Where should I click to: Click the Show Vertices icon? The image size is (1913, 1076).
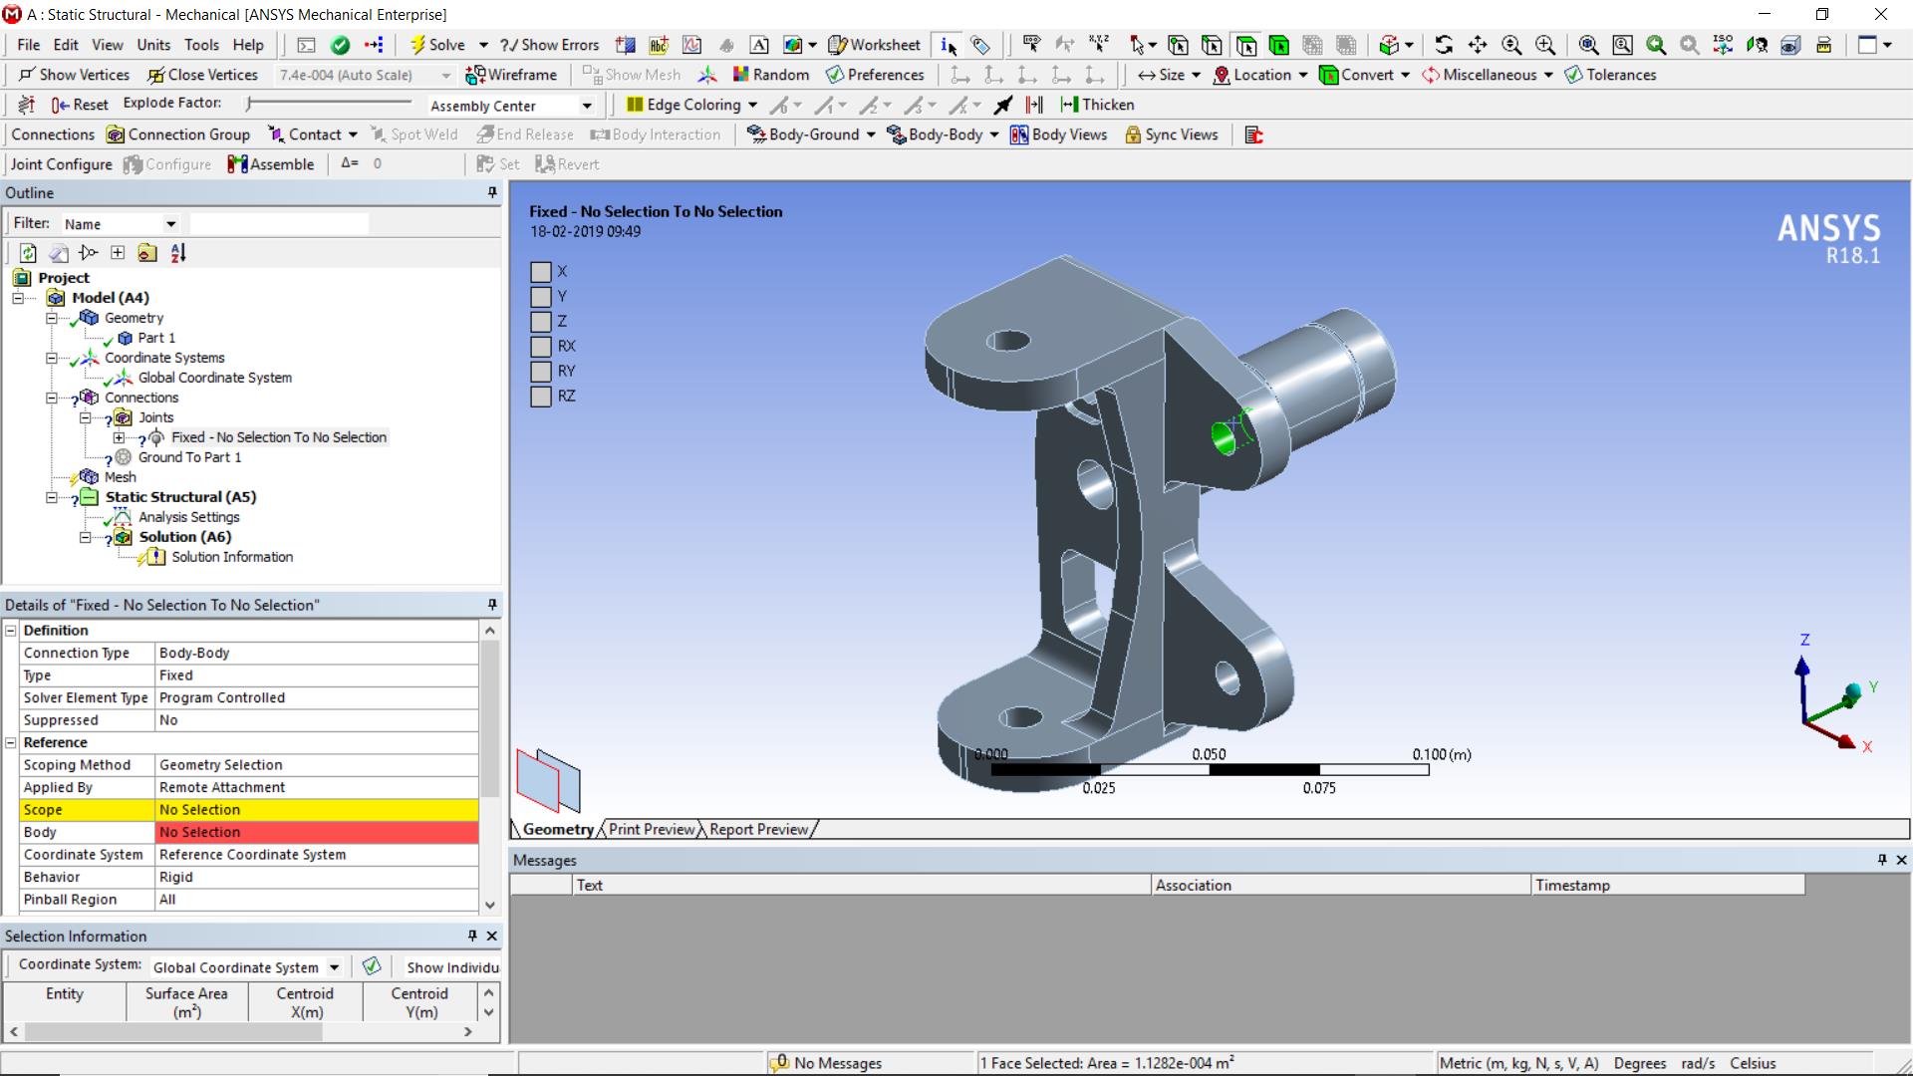tap(27, 75)
